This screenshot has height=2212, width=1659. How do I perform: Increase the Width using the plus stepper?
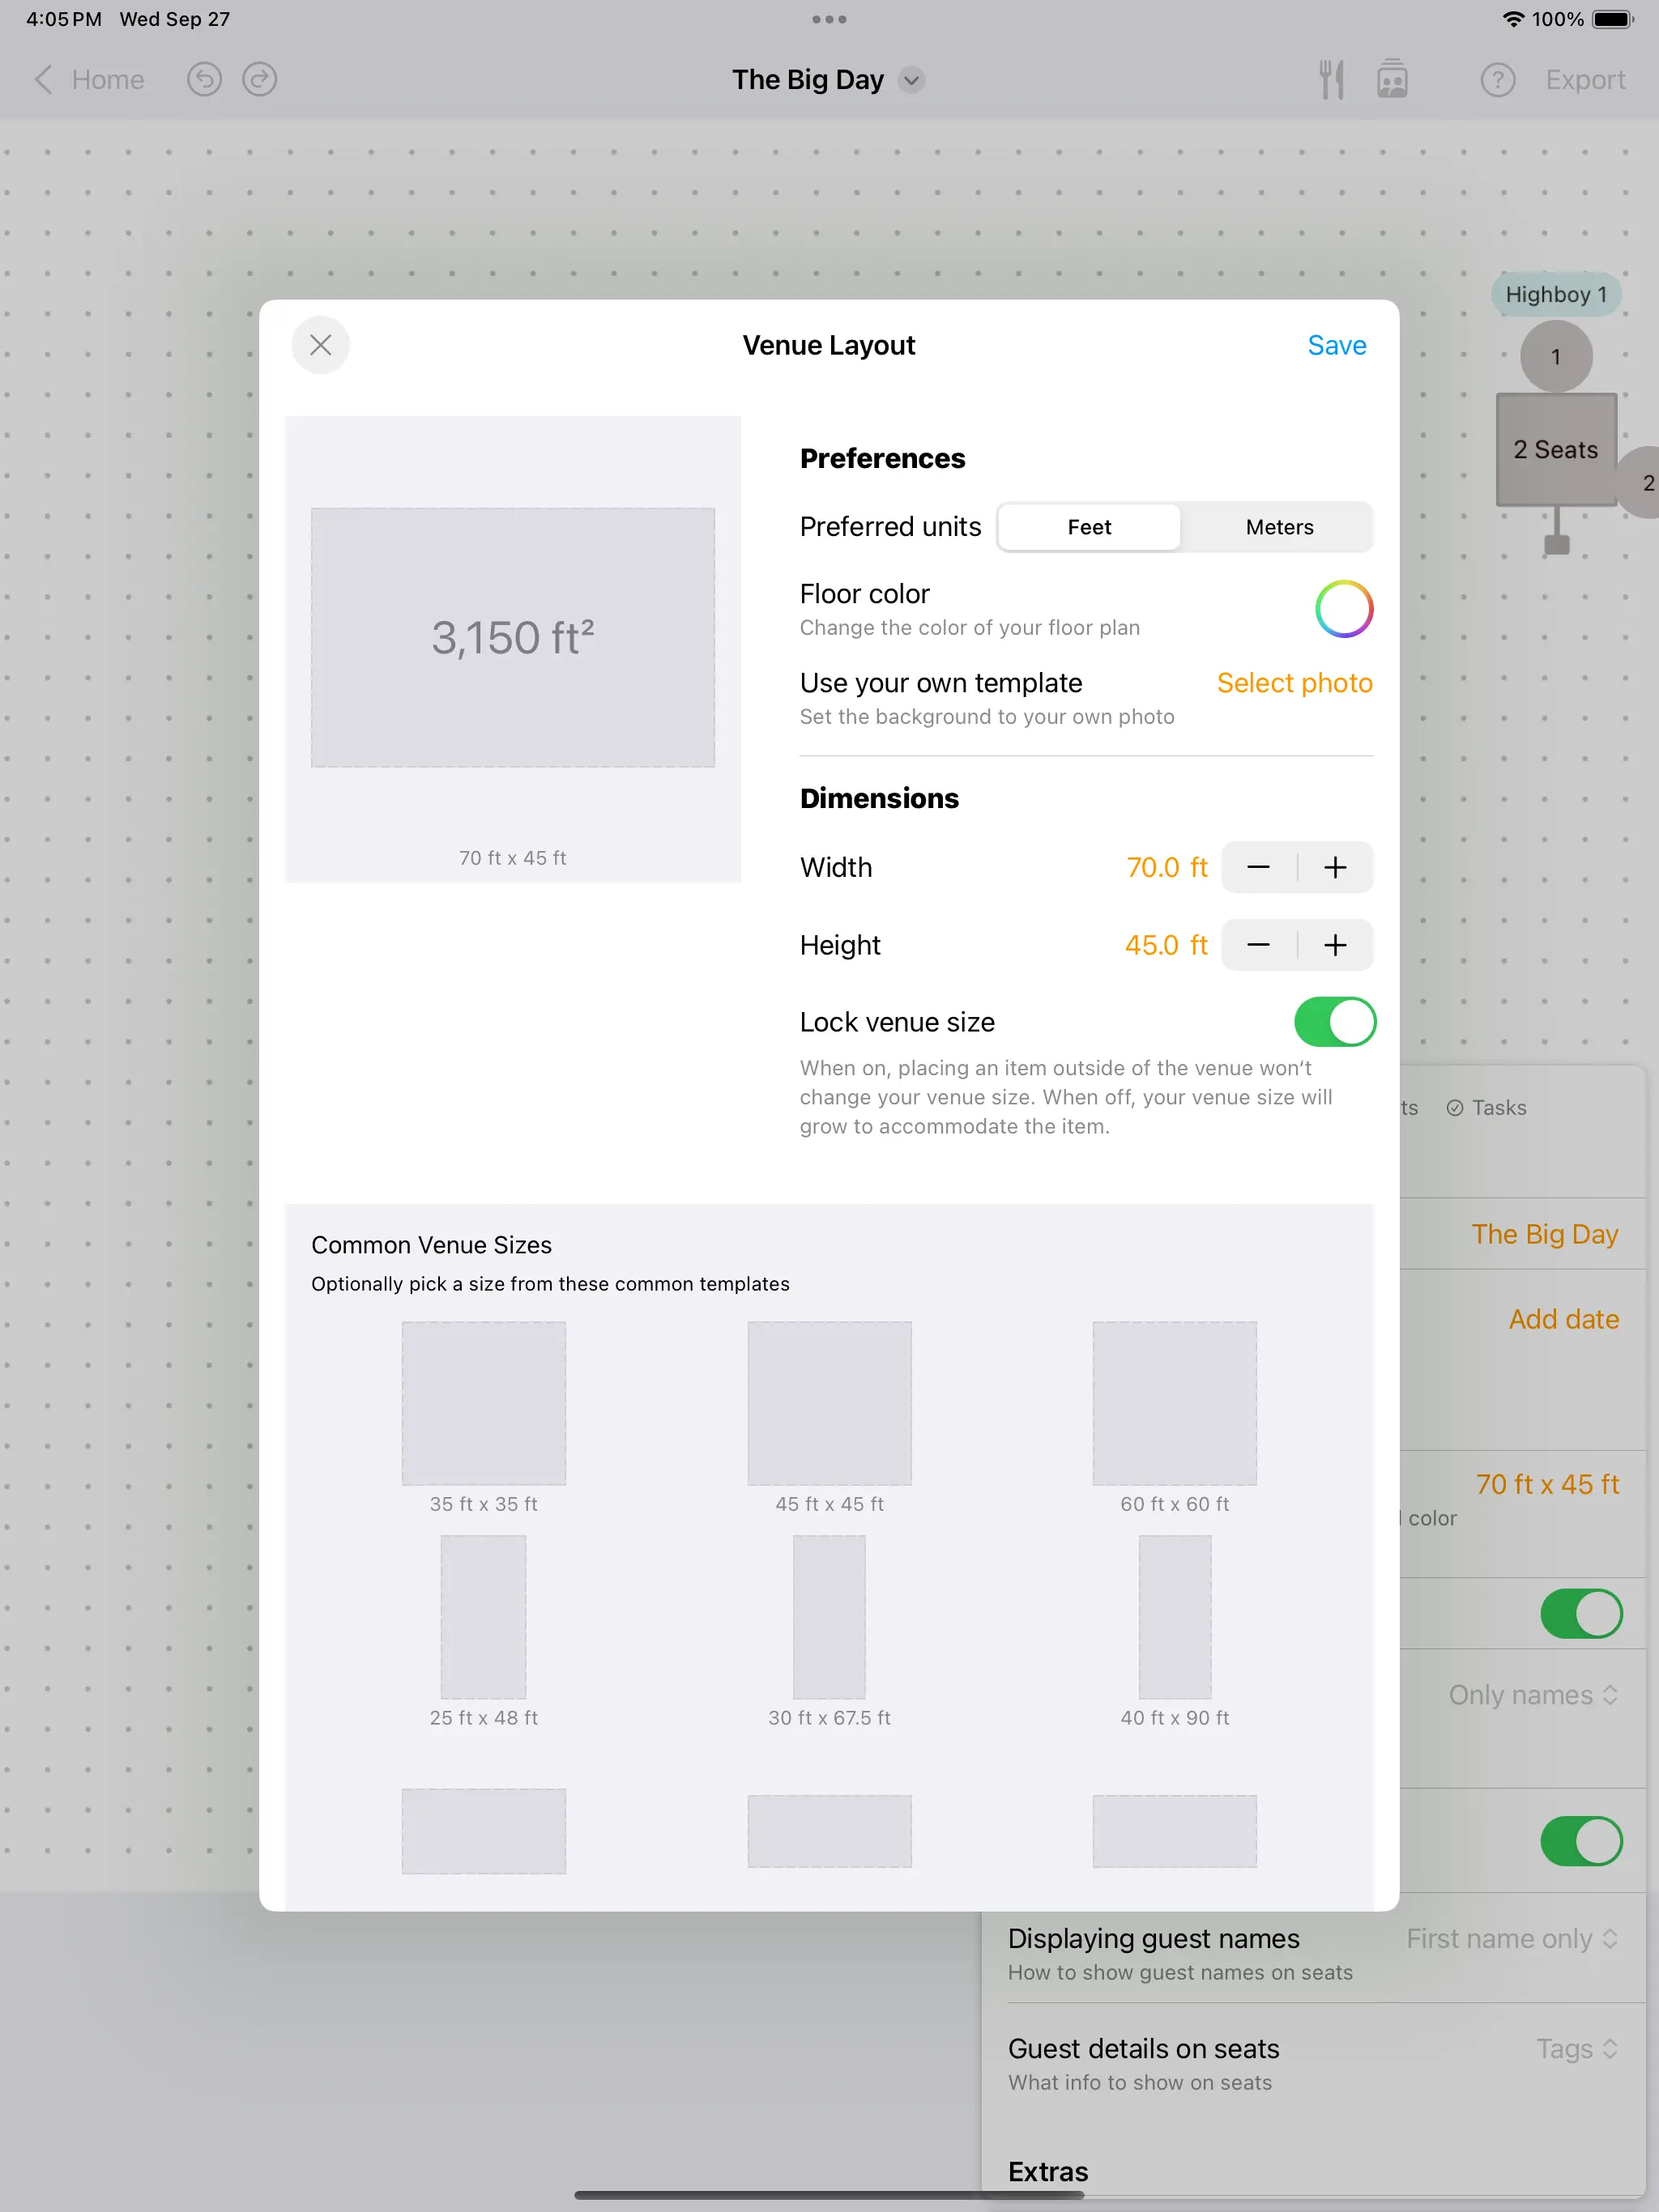(x=1335, y=867)
